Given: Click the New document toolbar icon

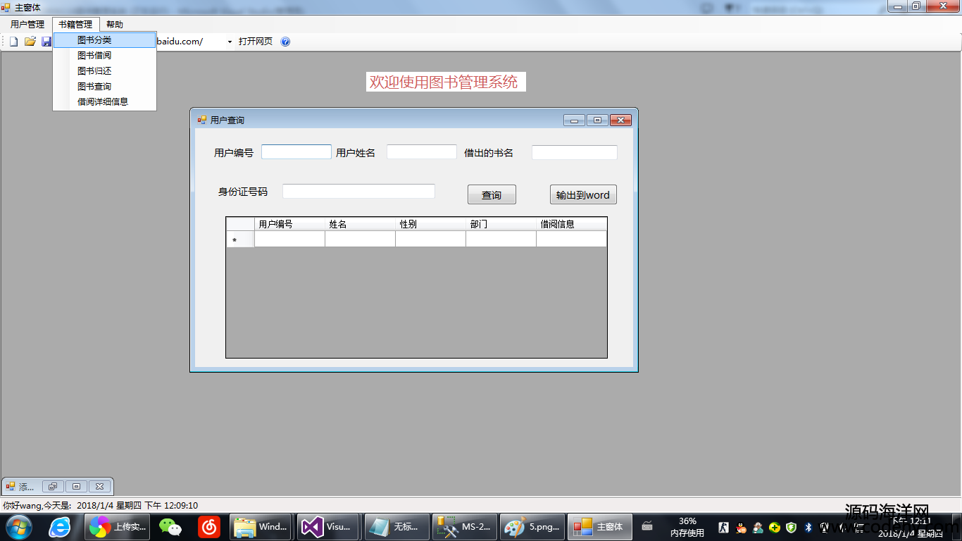Looking at the screenshot, I should [x=13, y=42].
